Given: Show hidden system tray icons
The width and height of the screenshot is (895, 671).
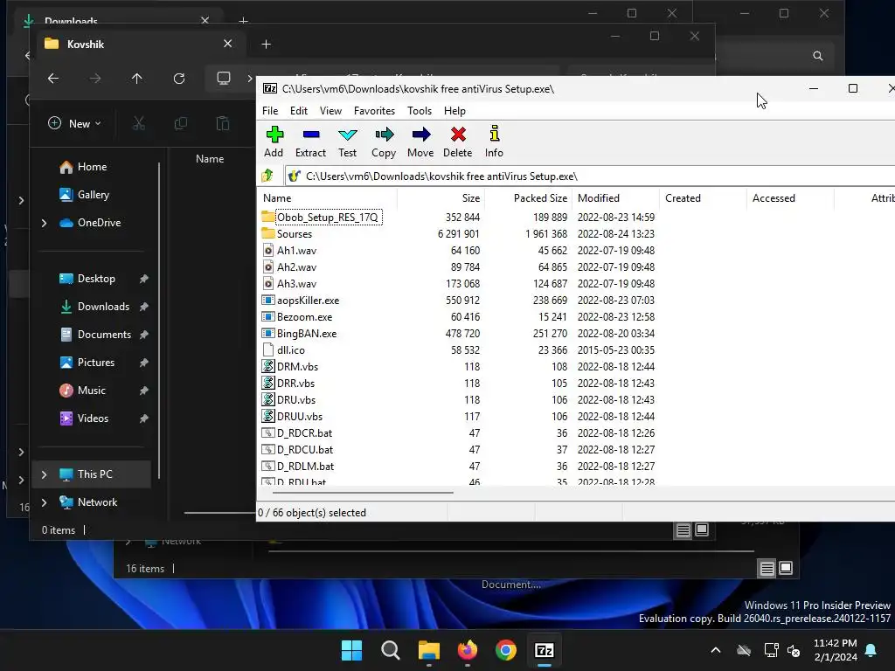Looking at the screenshot, I should [715, 650].
